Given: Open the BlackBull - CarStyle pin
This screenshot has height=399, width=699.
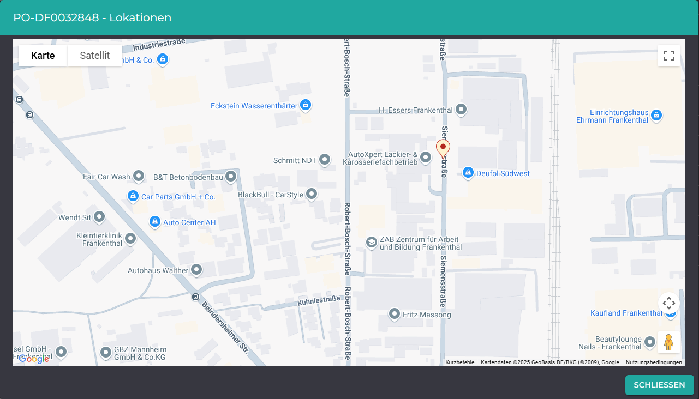Looking at the screenshot, I should 312,194.
